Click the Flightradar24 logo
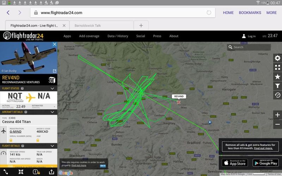 tap(23, 36)
